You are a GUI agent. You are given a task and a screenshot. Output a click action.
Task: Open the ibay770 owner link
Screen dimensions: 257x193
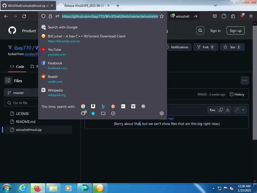(22, 48)
